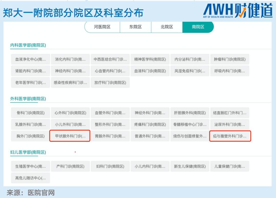Open 消化内科门诊 department
Screen dimensions: 276x198
click(x=70, y=59)
